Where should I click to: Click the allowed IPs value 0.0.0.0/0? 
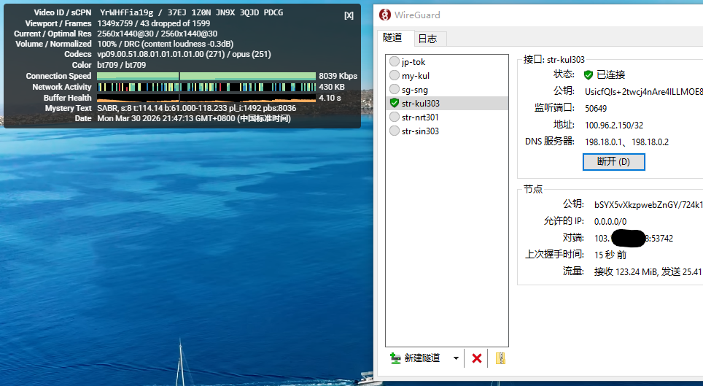click(610, 222)
